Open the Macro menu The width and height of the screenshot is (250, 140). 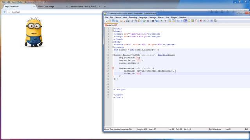click(161, 17)
